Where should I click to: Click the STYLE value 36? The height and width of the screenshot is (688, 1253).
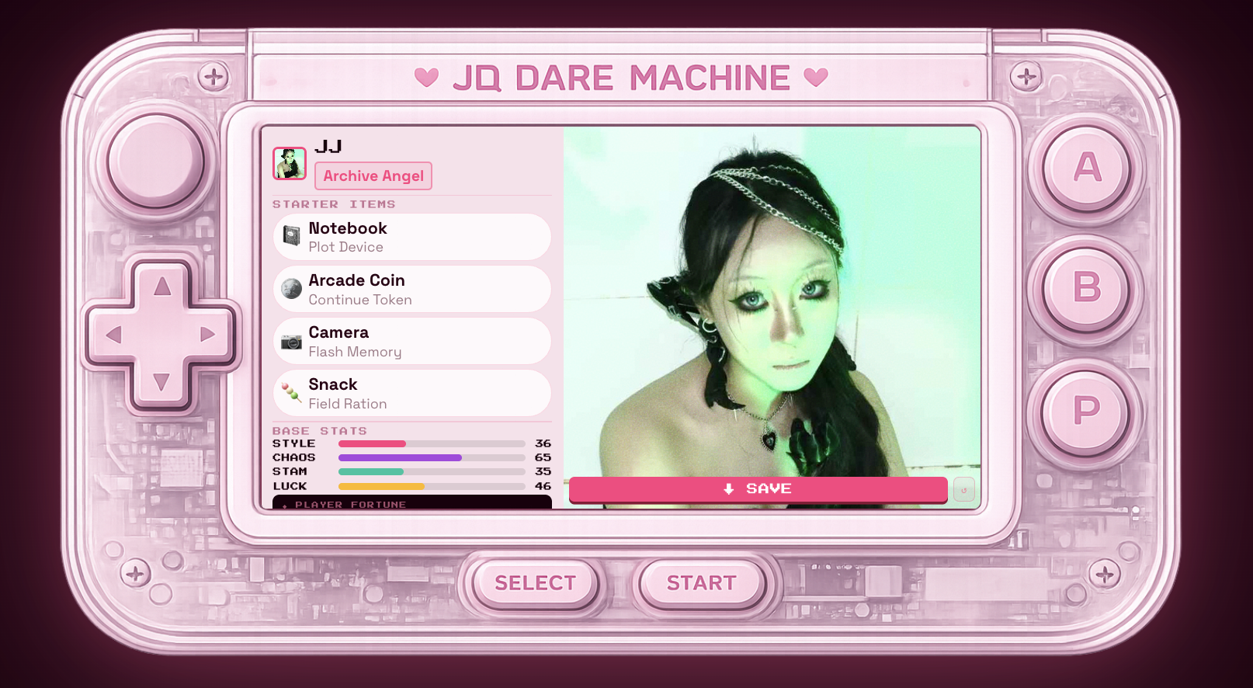[x=543, y=444]
